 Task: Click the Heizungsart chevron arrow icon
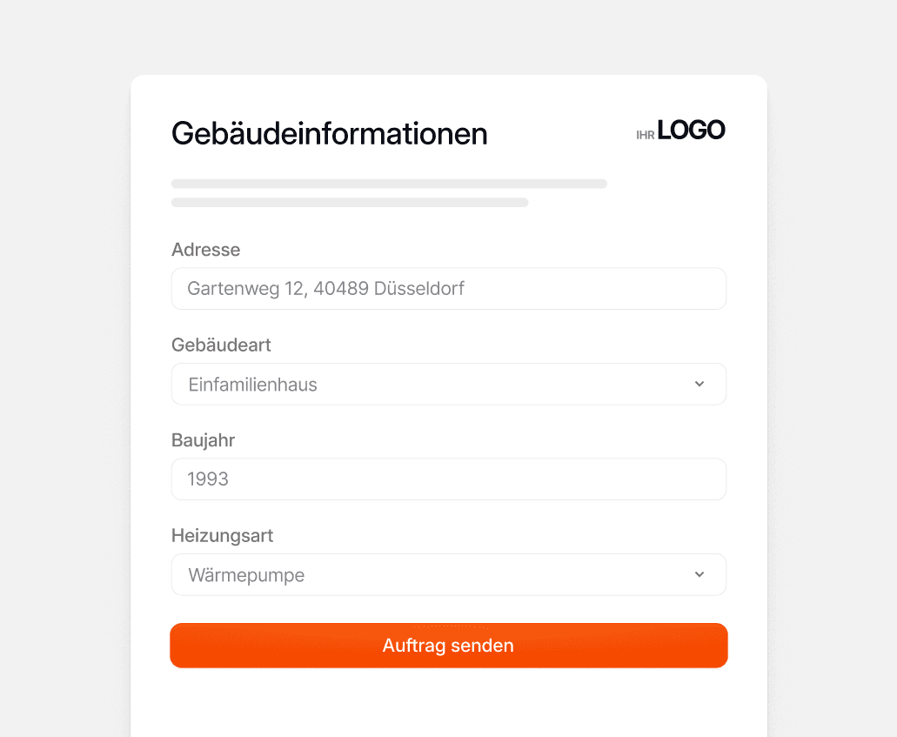click(699, 574)
